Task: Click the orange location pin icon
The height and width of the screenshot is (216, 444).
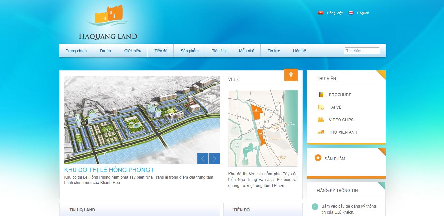Action: (291, 75)
